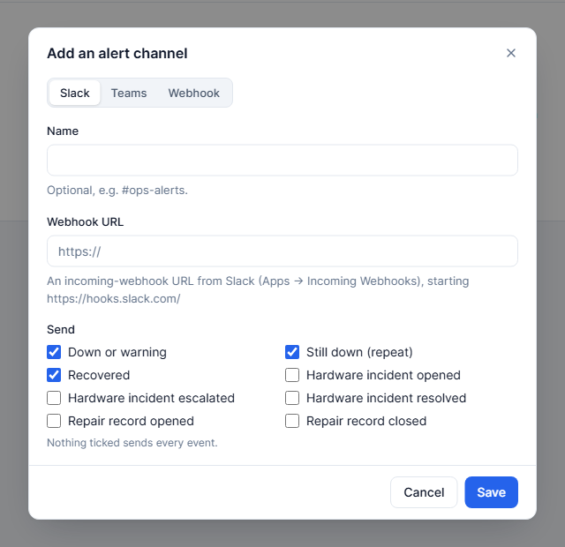The height and width of the screenshot is (547, 565).
Task: Uncheck Still down (repeat)
Action: (x=292, y=352)
